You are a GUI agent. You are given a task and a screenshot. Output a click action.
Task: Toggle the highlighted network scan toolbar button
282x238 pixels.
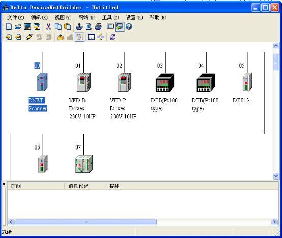pyautogui.click(x=79, y=37)
